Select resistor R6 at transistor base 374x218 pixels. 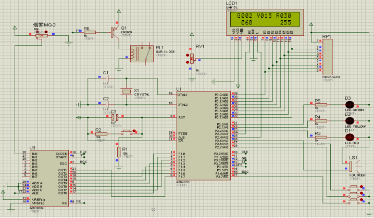pyautogui.click(x=90, y=32)
